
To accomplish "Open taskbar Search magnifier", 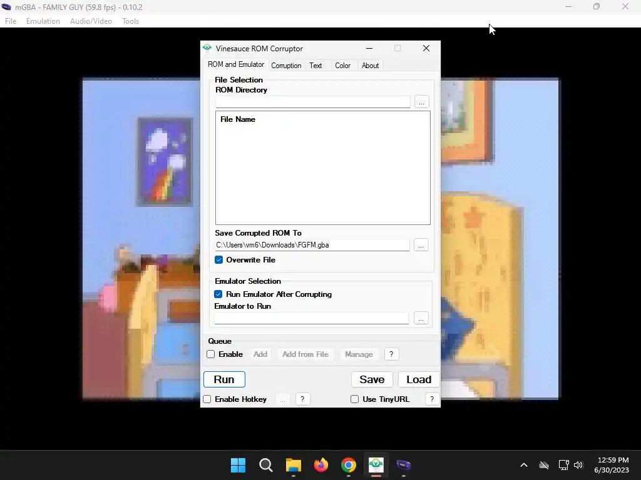I will (x=265, y=465).
